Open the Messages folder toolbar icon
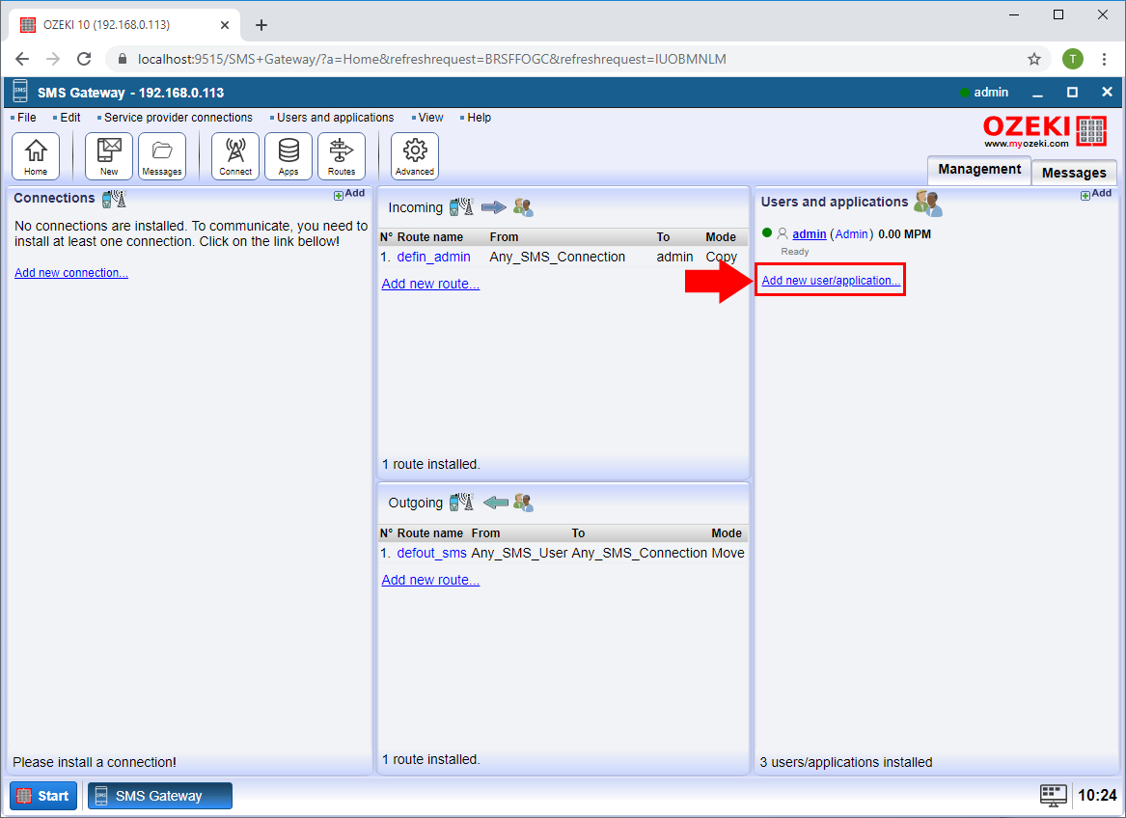 point(162,156)
